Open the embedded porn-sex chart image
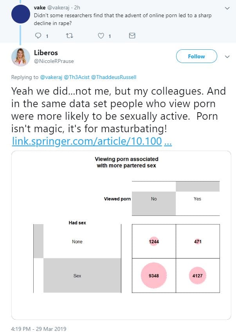The image size is (236, 334). (x=121, y=235)
